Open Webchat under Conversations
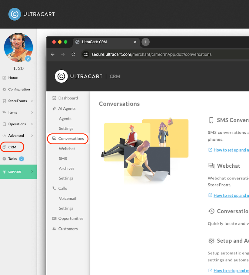249x275 pixels. point(67,149)
